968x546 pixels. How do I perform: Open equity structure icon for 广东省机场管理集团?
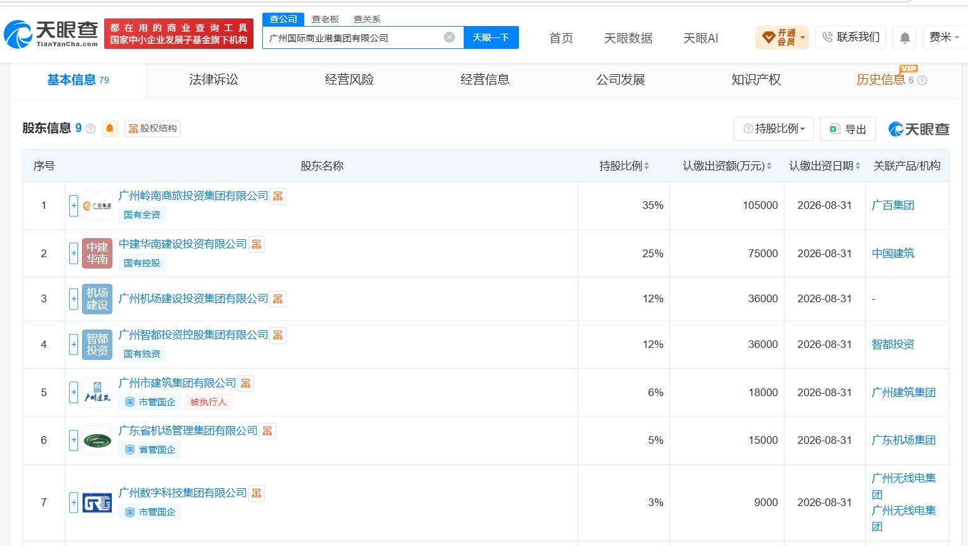[x=267, y=431]
